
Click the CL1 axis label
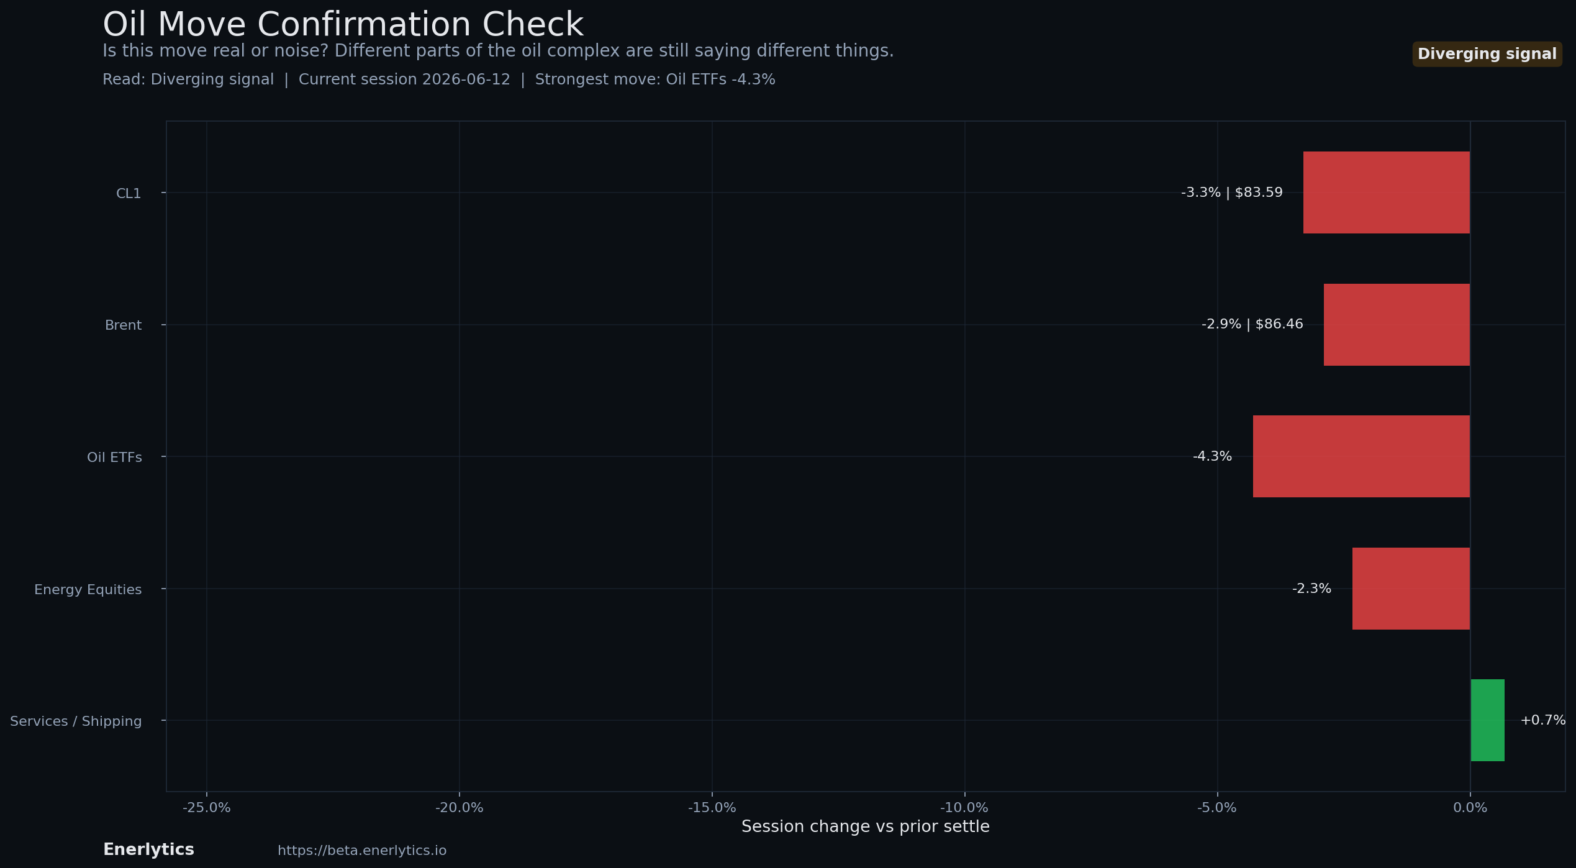coord(129,193)
